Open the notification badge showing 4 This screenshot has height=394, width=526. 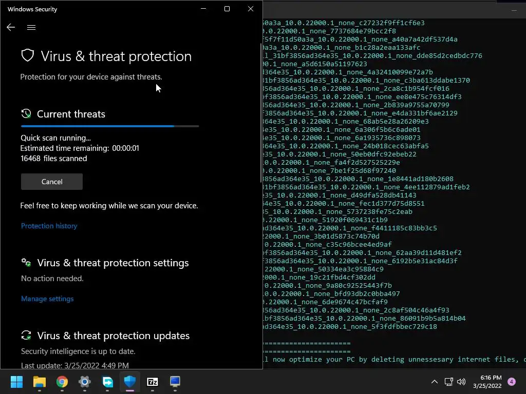[512, 382]
